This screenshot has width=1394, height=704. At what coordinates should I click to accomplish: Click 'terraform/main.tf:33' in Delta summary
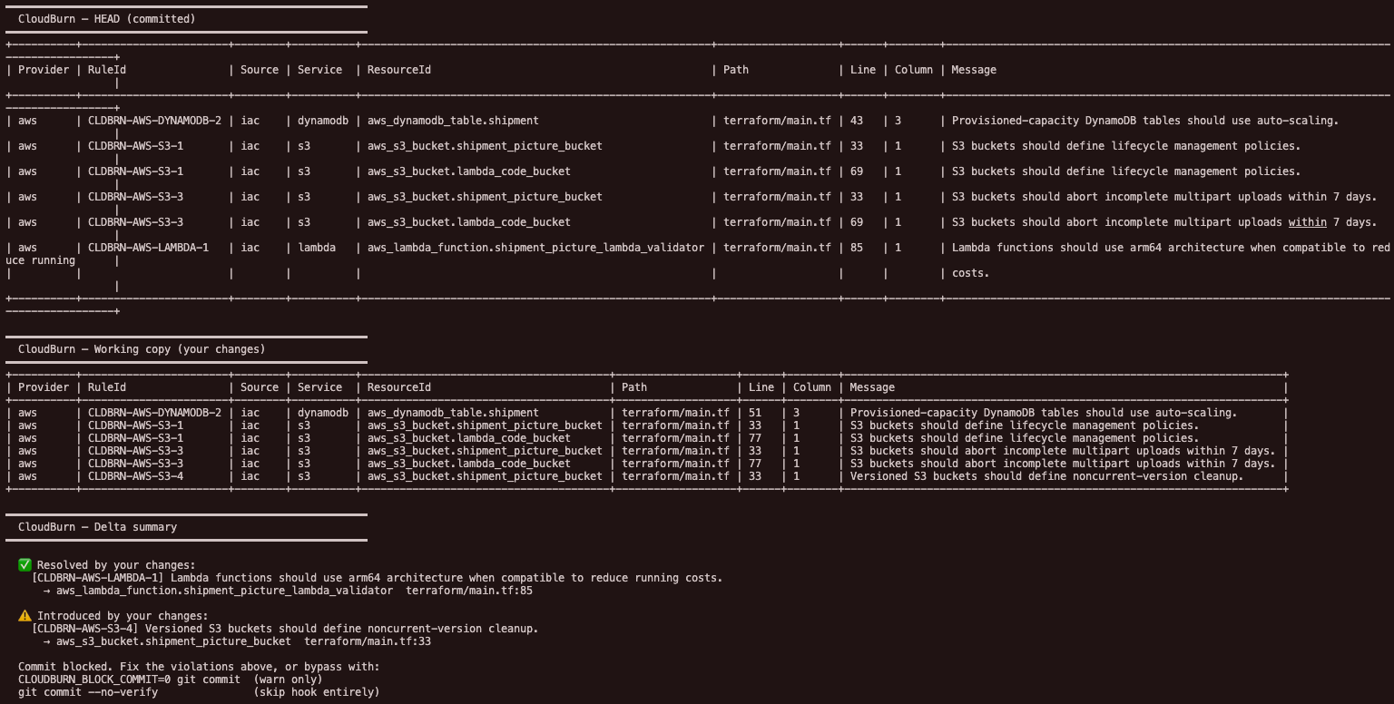pyautogui.click(x=368, y=640)
